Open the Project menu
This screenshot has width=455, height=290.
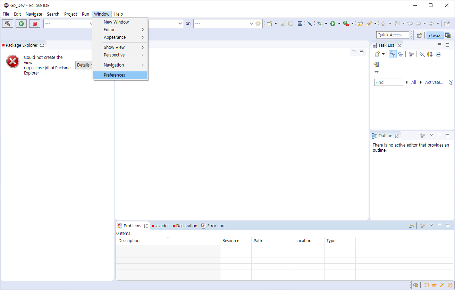71,14
